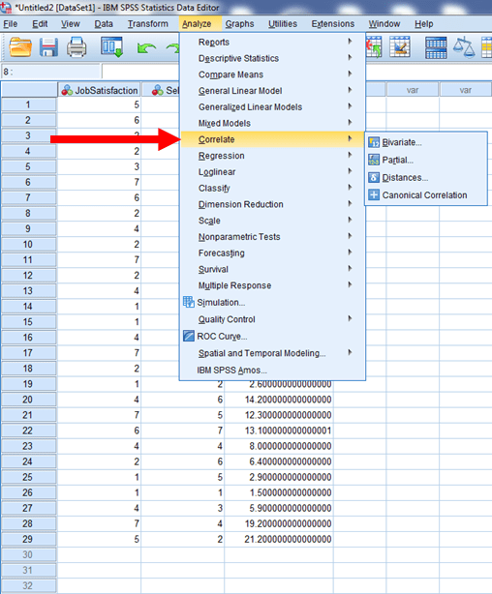Screen dimensions: 492x594
Task: Expand the Compare Means submenu
Action: (272, 74)
